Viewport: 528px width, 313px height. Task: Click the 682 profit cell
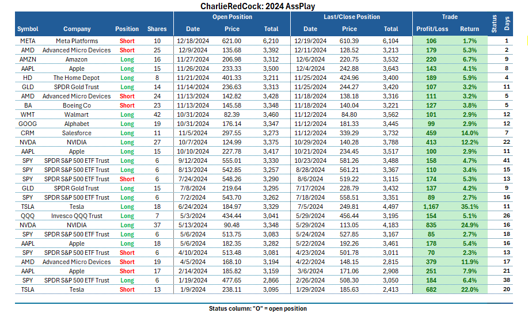tap(431, 289)
